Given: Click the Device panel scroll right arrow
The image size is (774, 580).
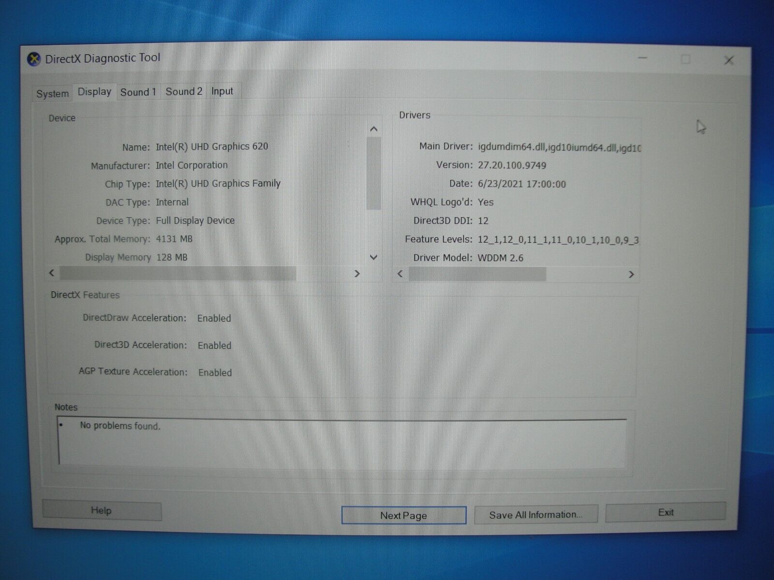Looking at the screenshot, I should point(357,274).
